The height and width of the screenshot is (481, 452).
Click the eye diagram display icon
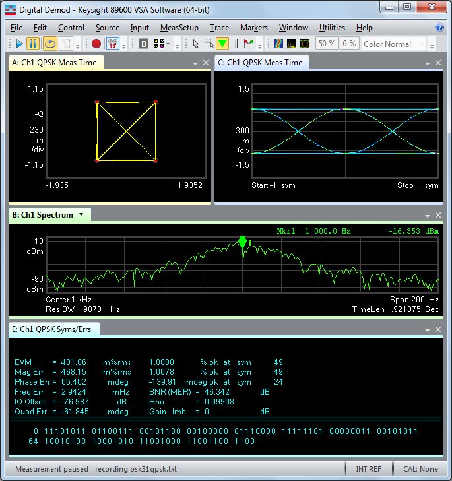[x=304, y=44]
